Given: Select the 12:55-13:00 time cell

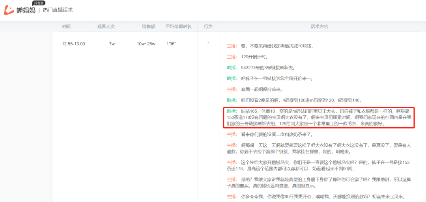Looking at the screenshot, I should (73, 44).
